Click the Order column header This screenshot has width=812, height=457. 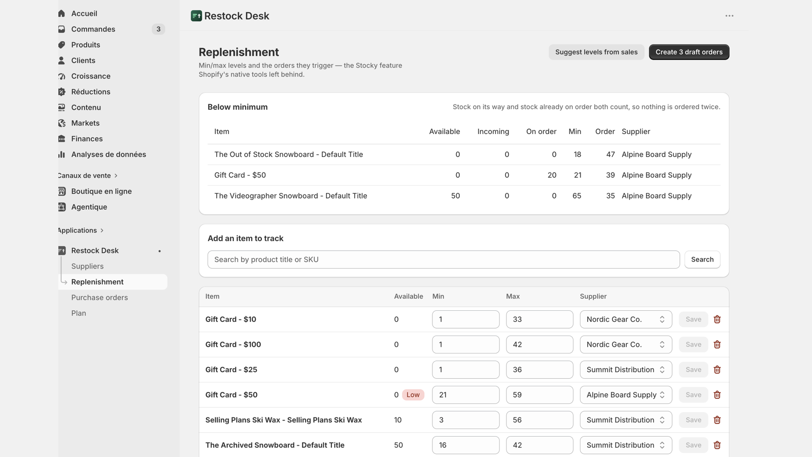click(605, 132)
